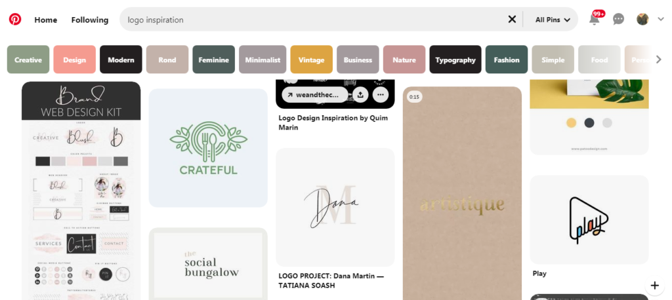Screen dimensions: 672x300
Task: Open the notifications bell
Action: 594,20
